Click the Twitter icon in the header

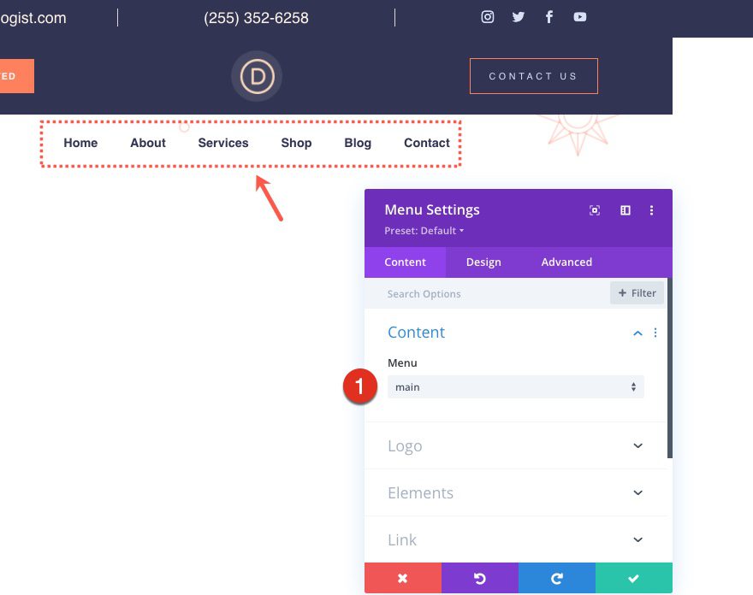[x=518, y=16]
